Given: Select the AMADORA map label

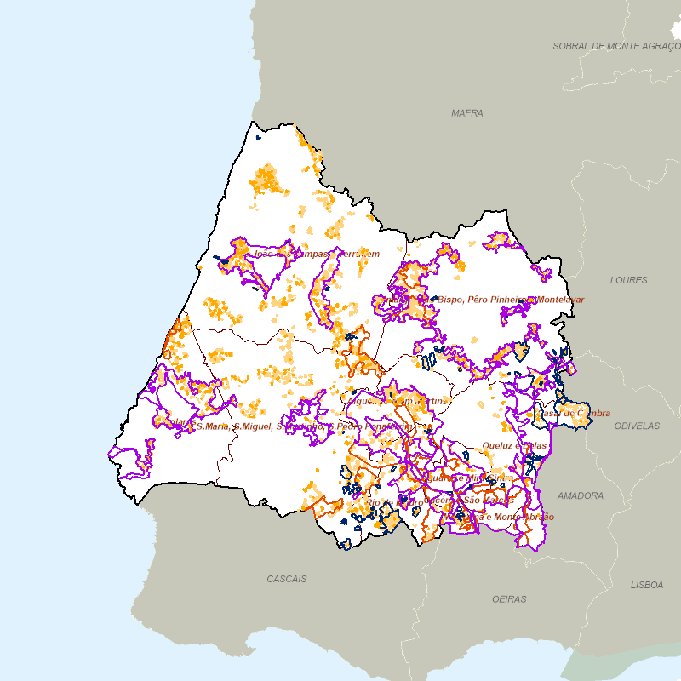Looking at the screenshot, I should click(x=580, y=495).
